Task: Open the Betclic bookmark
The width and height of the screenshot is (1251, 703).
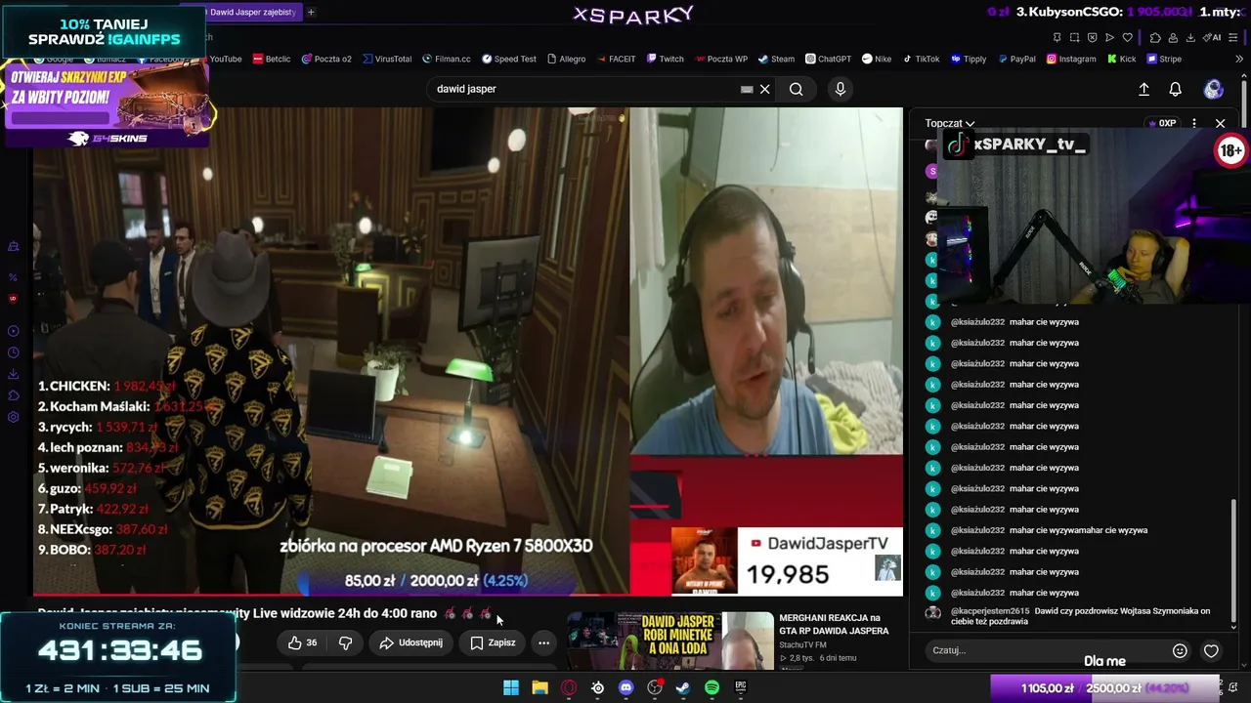Action: pyautogui.click(x=272, y=59)
